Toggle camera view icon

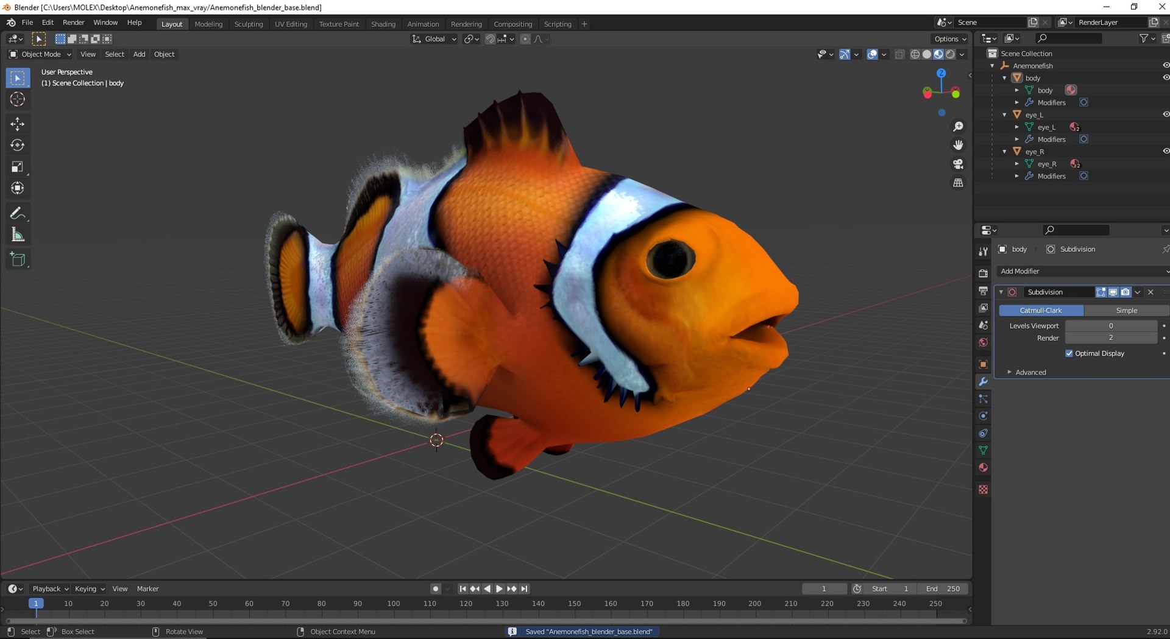click(958, 164)
